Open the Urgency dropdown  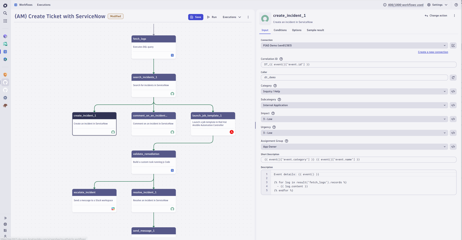[354, 133]
